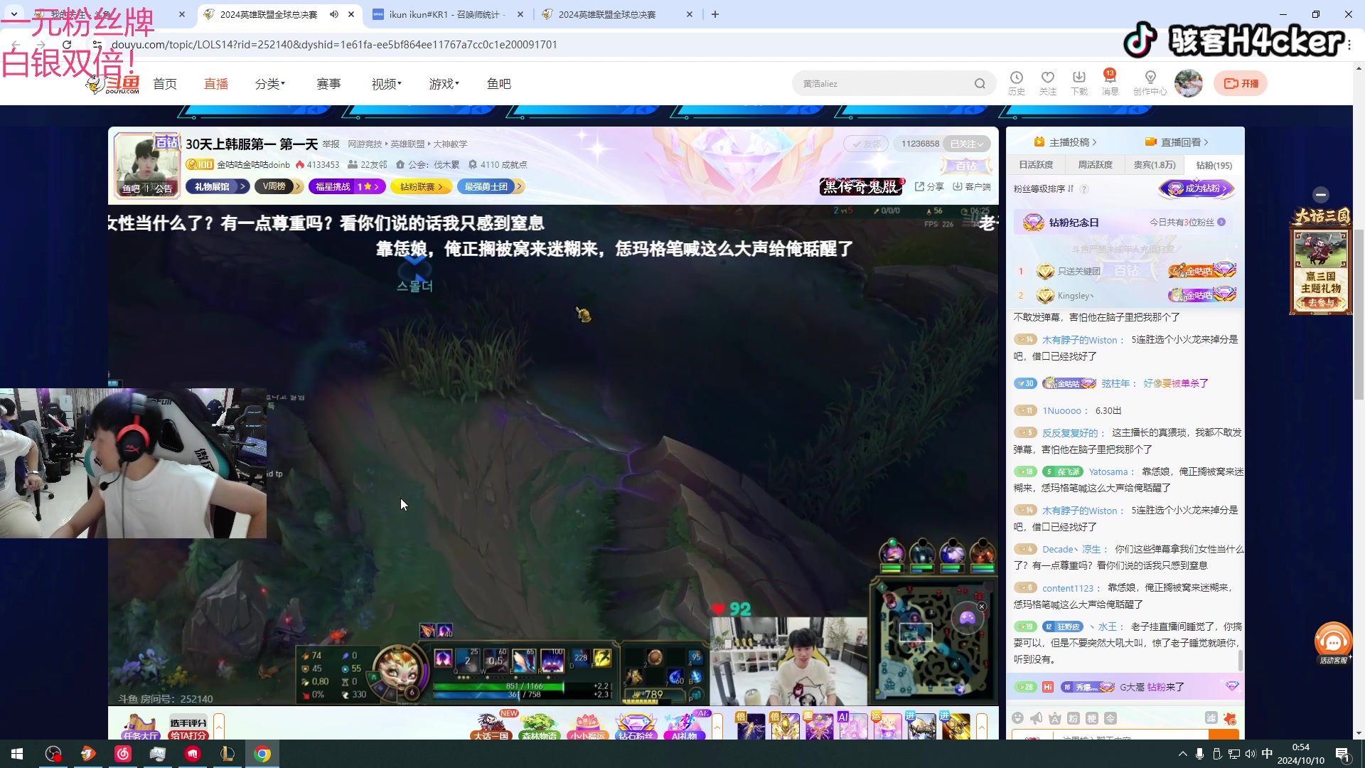Expand the gift list arrow at far right
Image resolution: width=1365 pixels, height=768 pixels.
[982, 727]
